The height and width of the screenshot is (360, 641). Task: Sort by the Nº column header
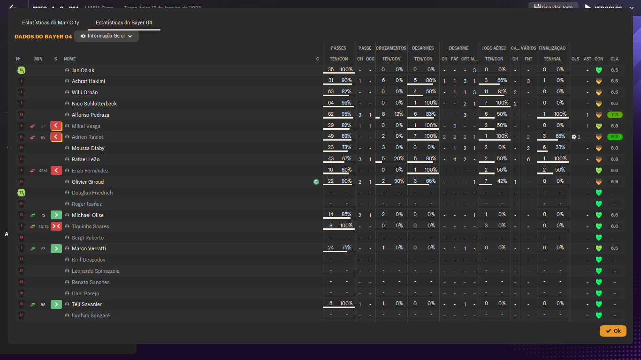click(x=18, y=59)
